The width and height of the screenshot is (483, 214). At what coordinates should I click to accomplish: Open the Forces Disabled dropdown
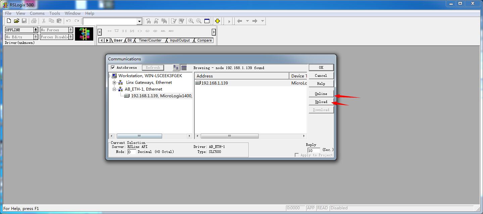click(x=70, y=37)
